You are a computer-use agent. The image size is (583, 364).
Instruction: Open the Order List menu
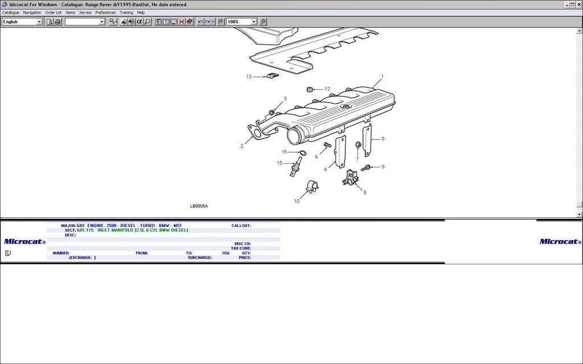(x=53, y=13)
